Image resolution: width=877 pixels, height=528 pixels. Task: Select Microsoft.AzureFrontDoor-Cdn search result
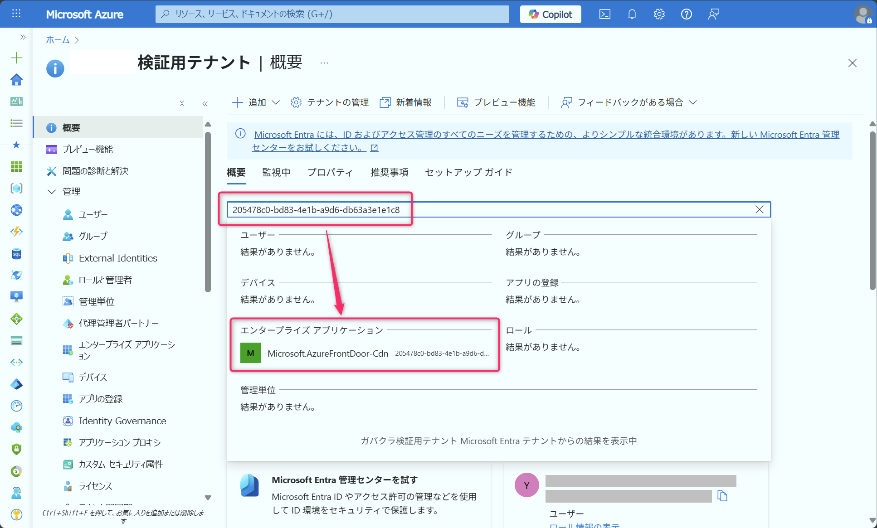(x=328, y=353)
